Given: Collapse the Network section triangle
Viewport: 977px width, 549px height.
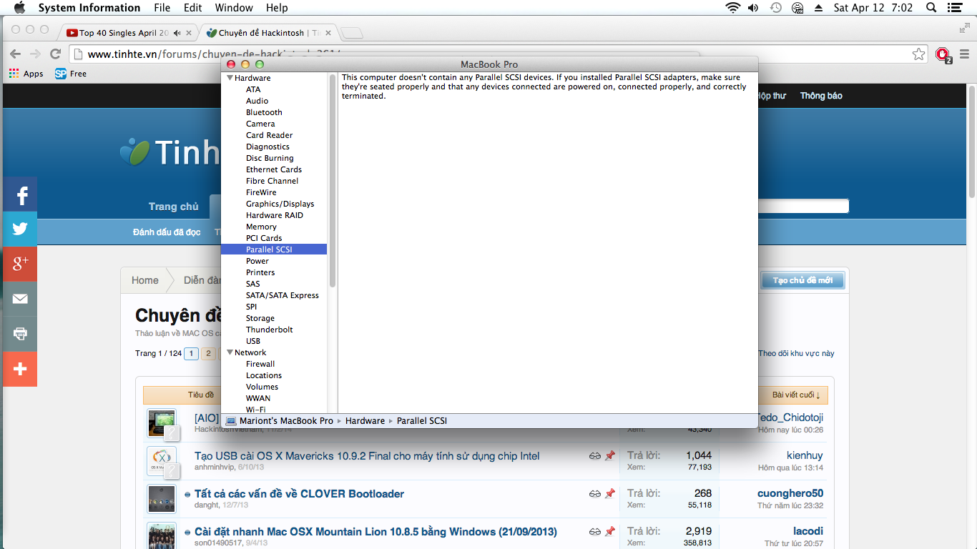Looking at the screenshot, I should [230, 352].
